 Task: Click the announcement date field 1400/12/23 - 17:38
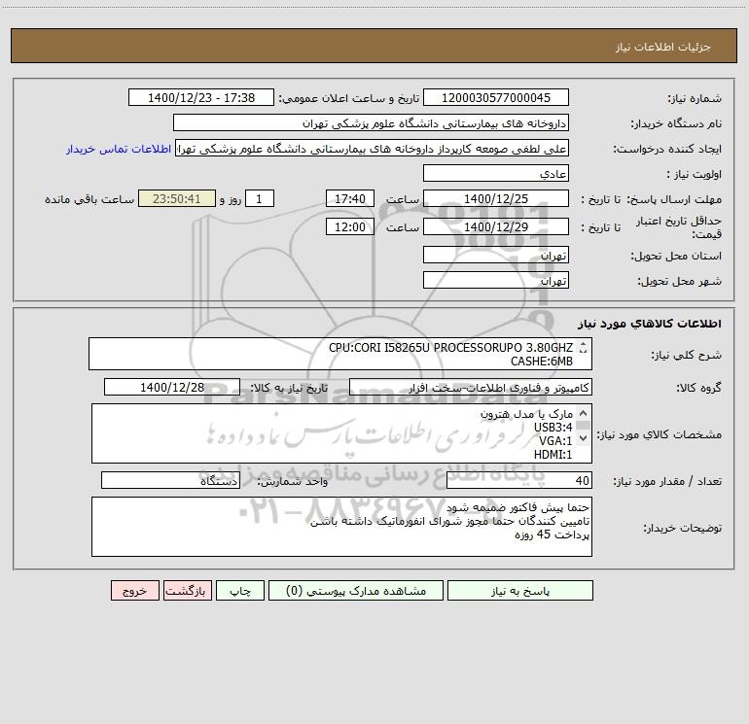coord(201,97)
